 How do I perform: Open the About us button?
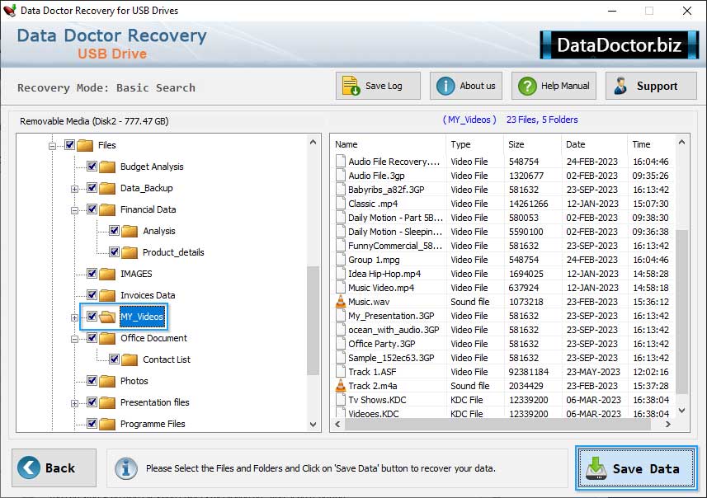[466, 86]
